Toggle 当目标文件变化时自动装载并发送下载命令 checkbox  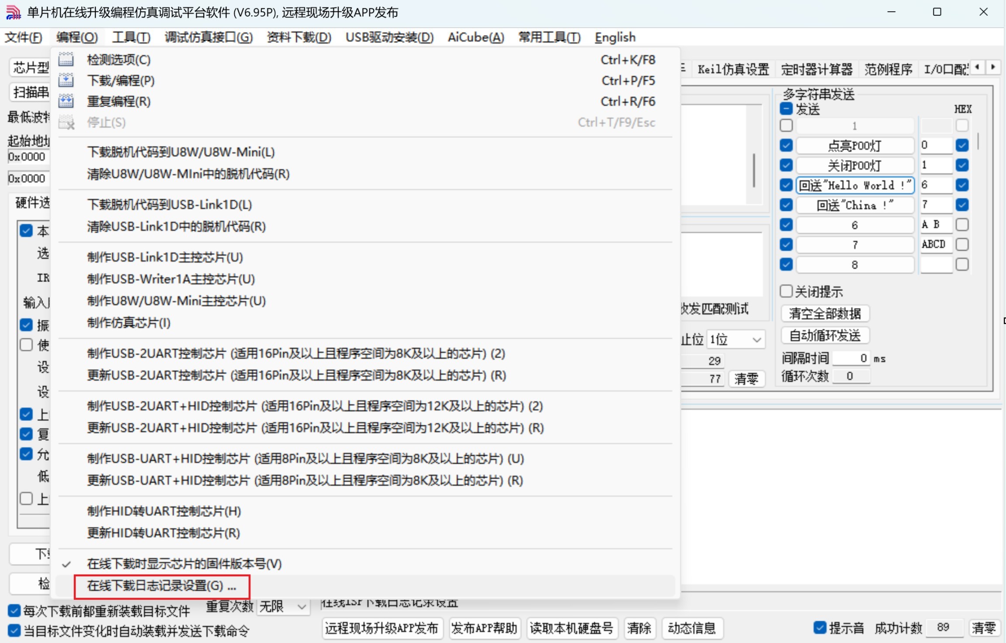[14, 630]
